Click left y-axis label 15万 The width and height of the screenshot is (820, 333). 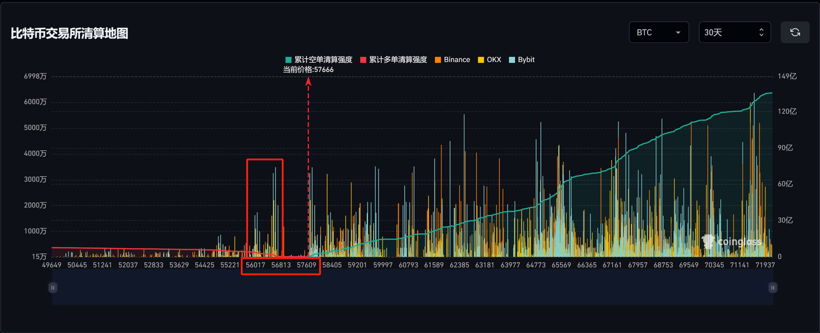click(x=39, y=257)
